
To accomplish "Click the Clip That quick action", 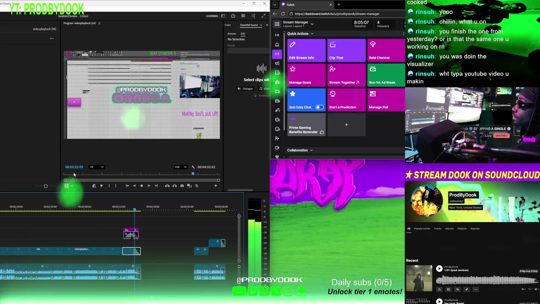I will 346,50.
